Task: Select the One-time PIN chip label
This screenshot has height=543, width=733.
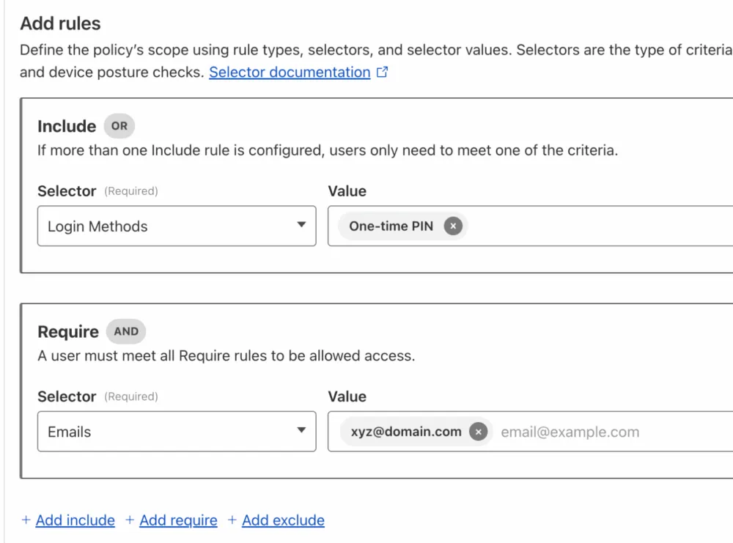Action: (391, 226)
